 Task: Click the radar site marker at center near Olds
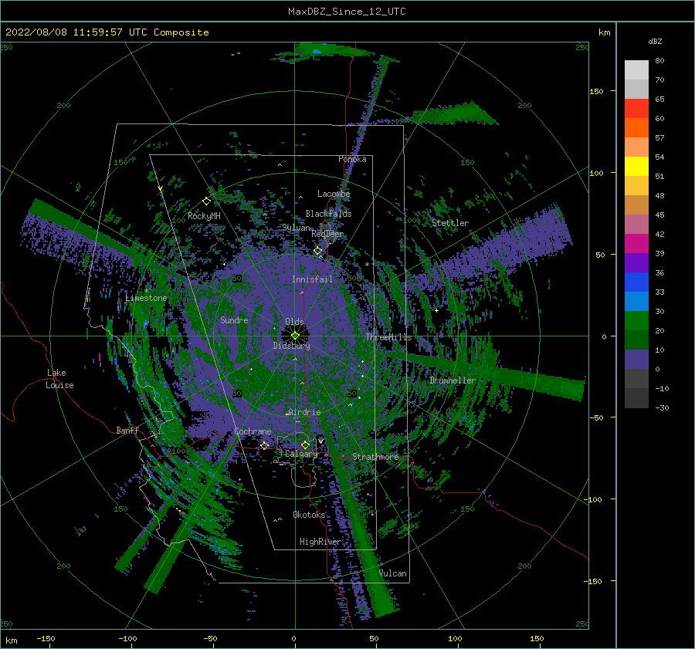click(x=295, y=336)
